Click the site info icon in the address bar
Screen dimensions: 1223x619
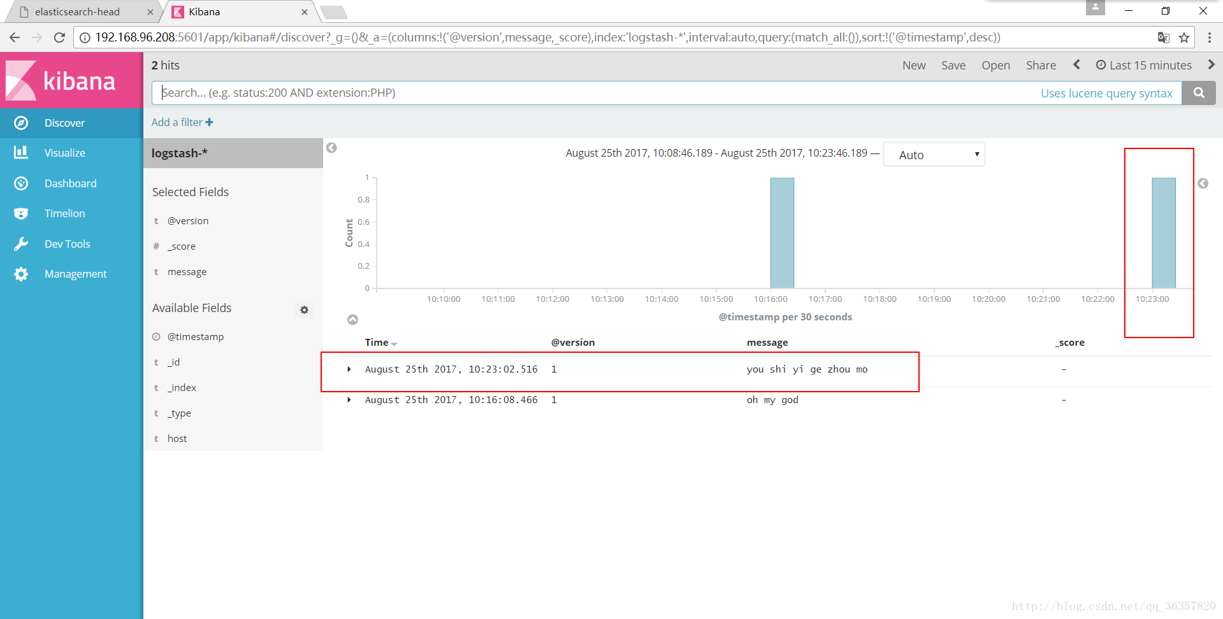pos(85,38)
